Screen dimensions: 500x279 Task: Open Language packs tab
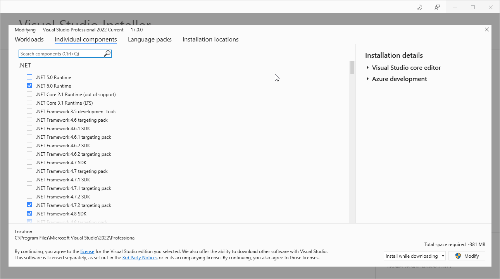[x=150, y=40]
